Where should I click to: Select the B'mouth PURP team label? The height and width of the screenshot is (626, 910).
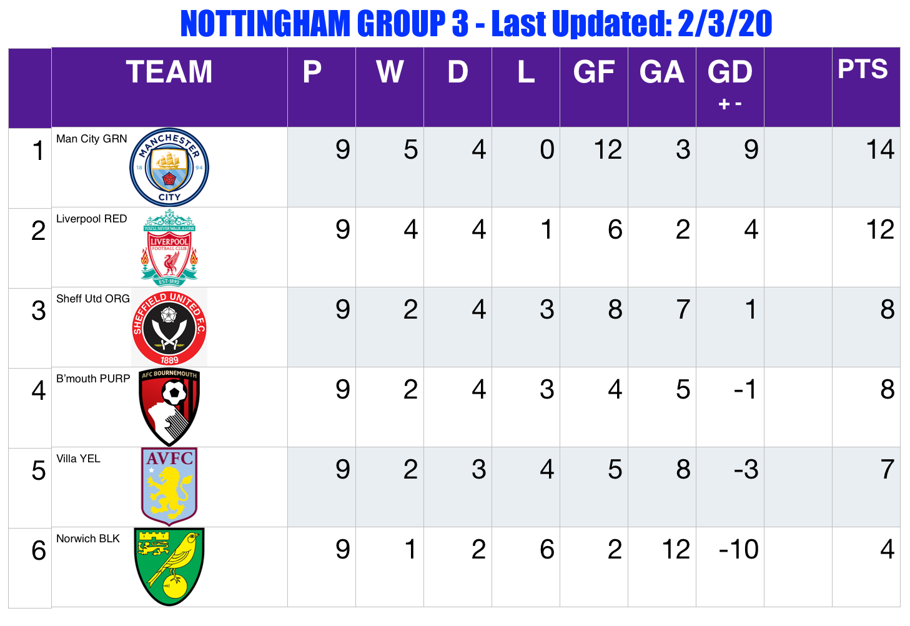[93, 379]
